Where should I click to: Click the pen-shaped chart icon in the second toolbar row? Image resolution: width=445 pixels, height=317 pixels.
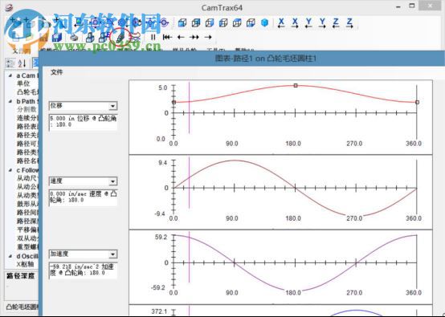click(x=121, y=37)
